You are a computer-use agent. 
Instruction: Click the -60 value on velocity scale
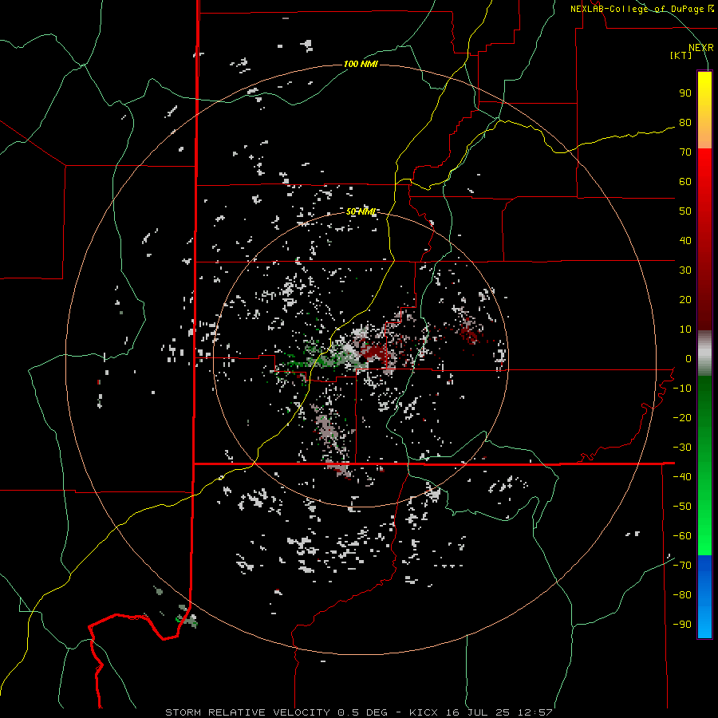point(682,536)
